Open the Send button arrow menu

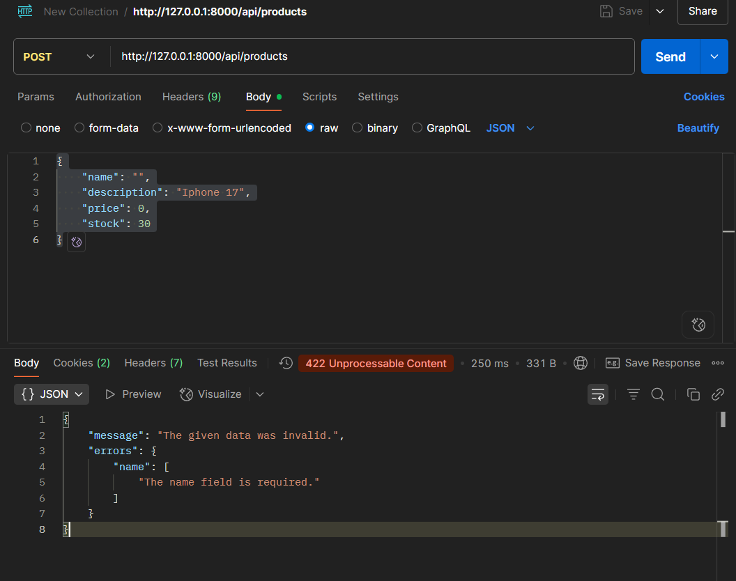pos(714,56)
